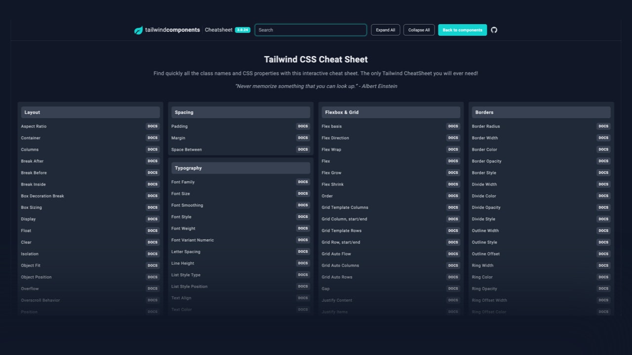The height and width of the screenshot is (355, 632).
Task: Open DOCS link for Border Width
Action: tap(603, 138)
